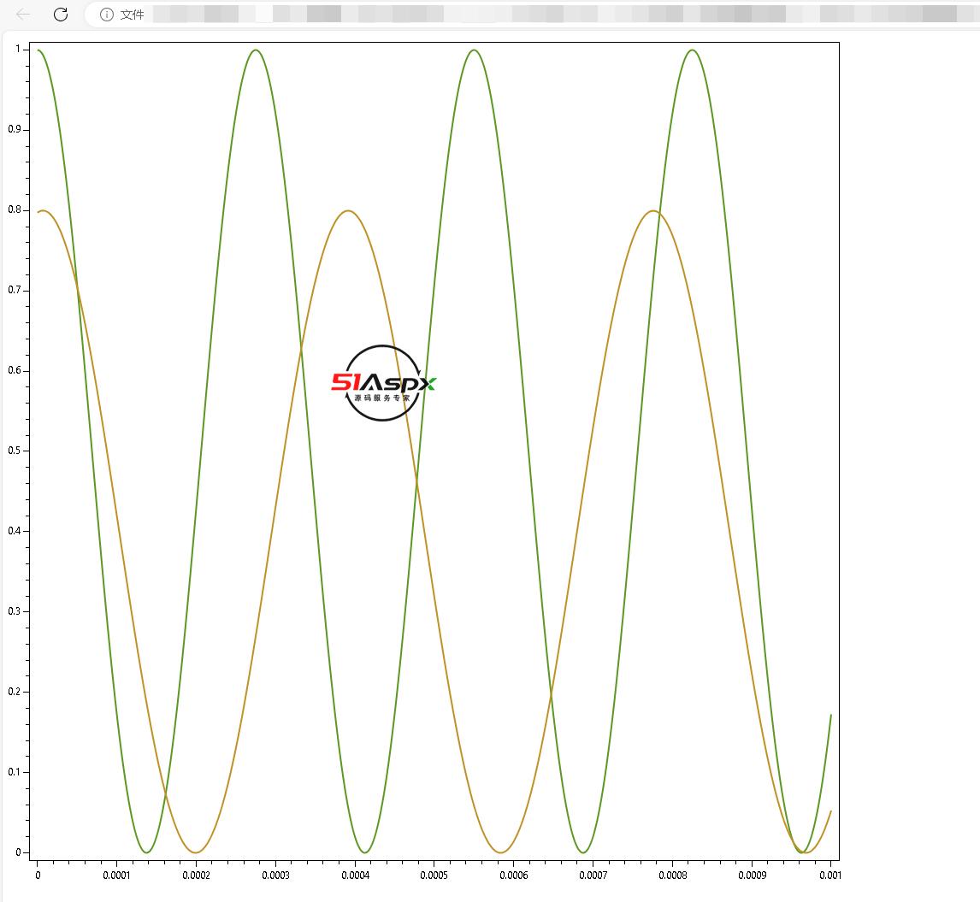
Task: Click x-axis label 0.0009
Action: tap(752, 875)
